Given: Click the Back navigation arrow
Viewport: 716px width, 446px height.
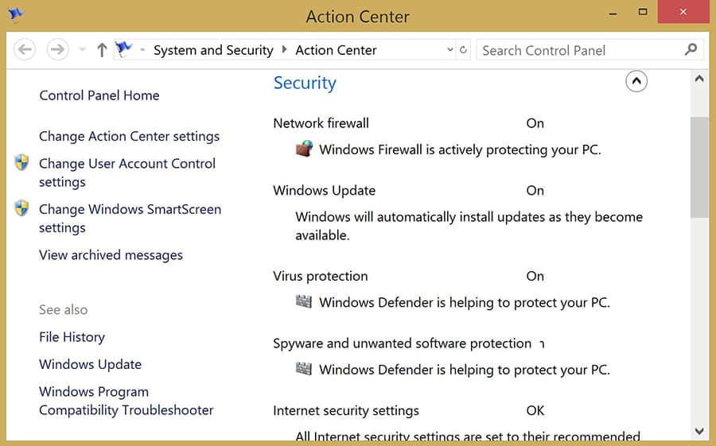Looking at the screenshot, I should point(25,49).
